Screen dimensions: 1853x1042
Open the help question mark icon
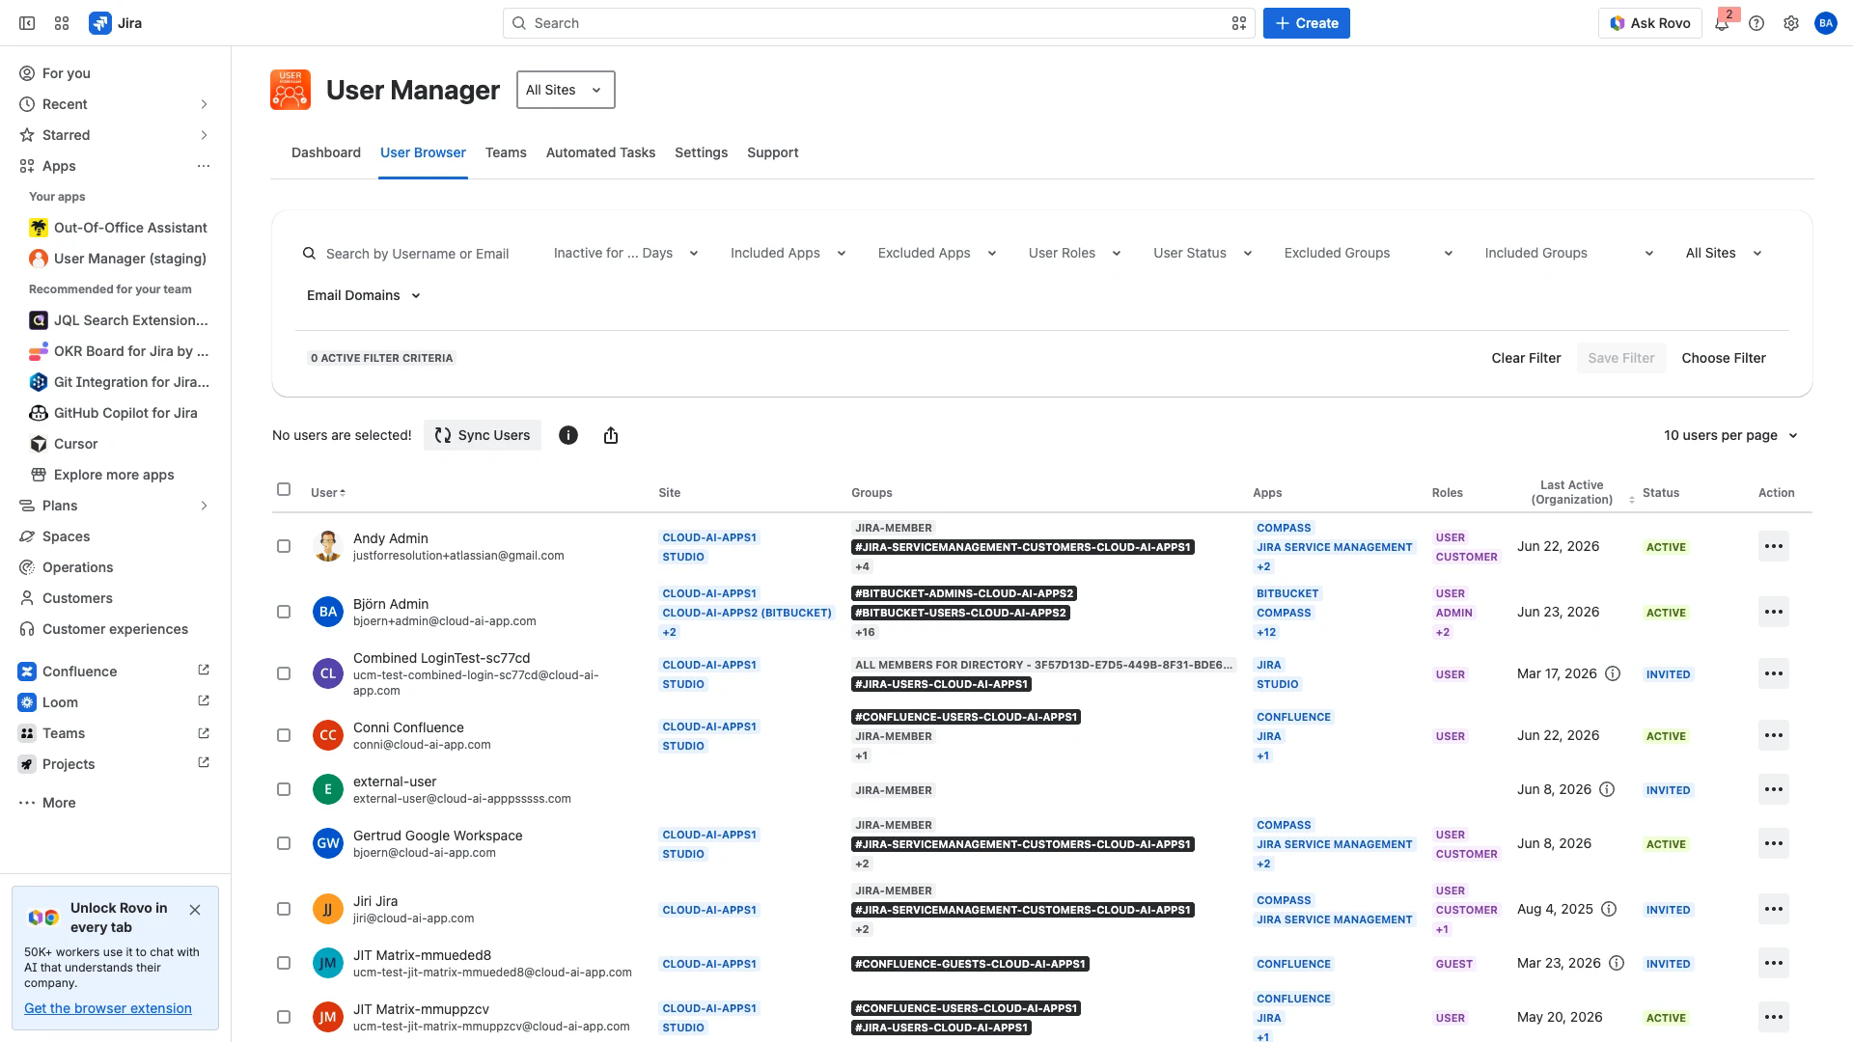click(1756, 23)
